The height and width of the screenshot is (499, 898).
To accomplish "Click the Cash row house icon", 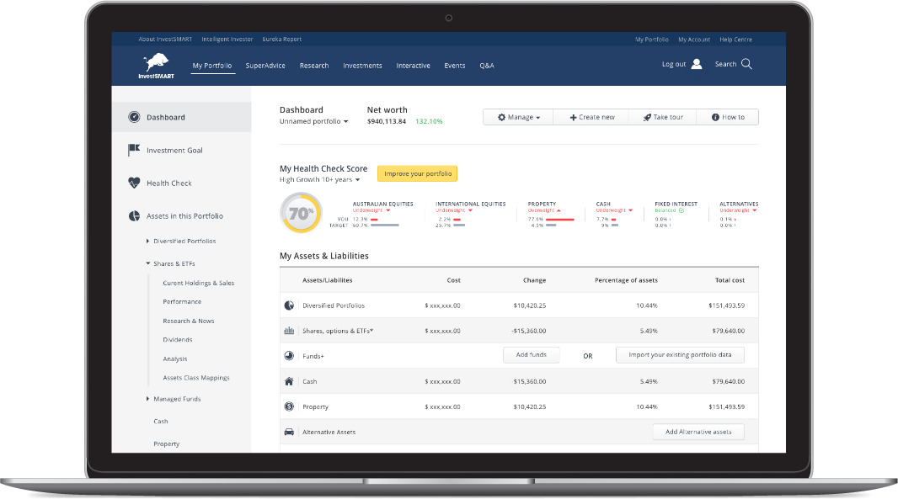I will tap(289, 382).
